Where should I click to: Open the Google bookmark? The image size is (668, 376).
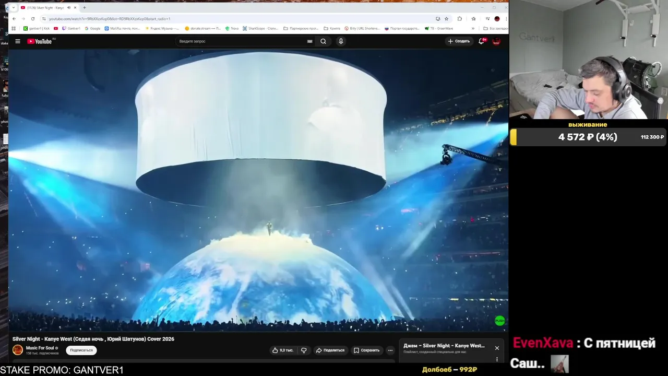[x=92, y=28]
